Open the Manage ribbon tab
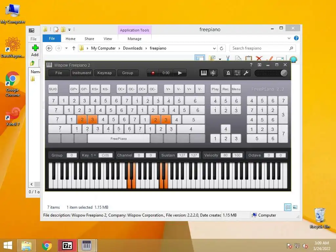Screen dimensions: 336x252 [135, 39]
